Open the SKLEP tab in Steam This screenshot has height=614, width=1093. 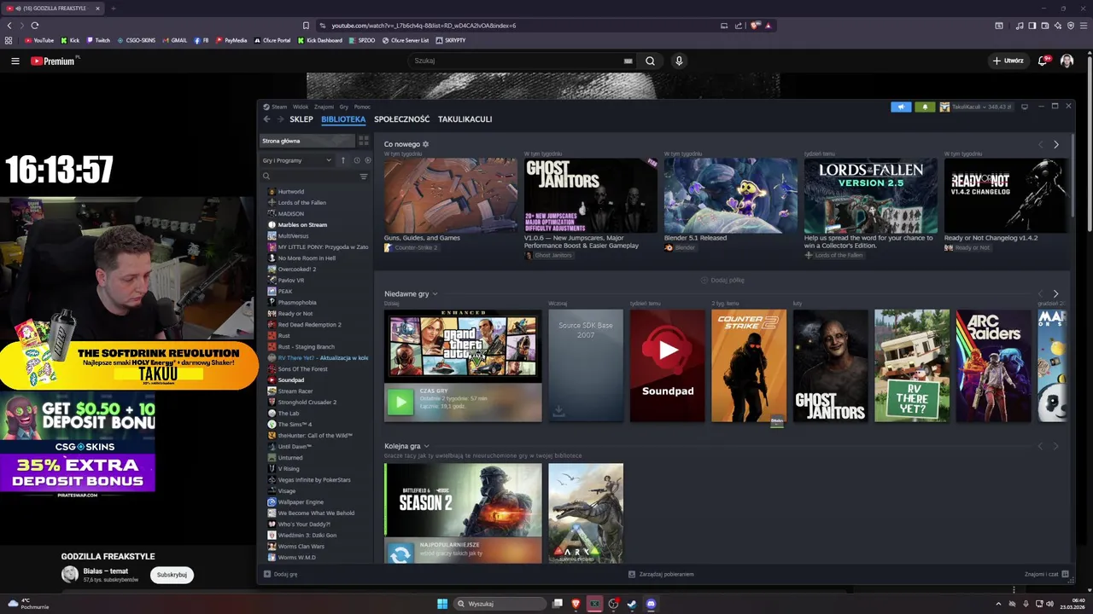(301, 119)
